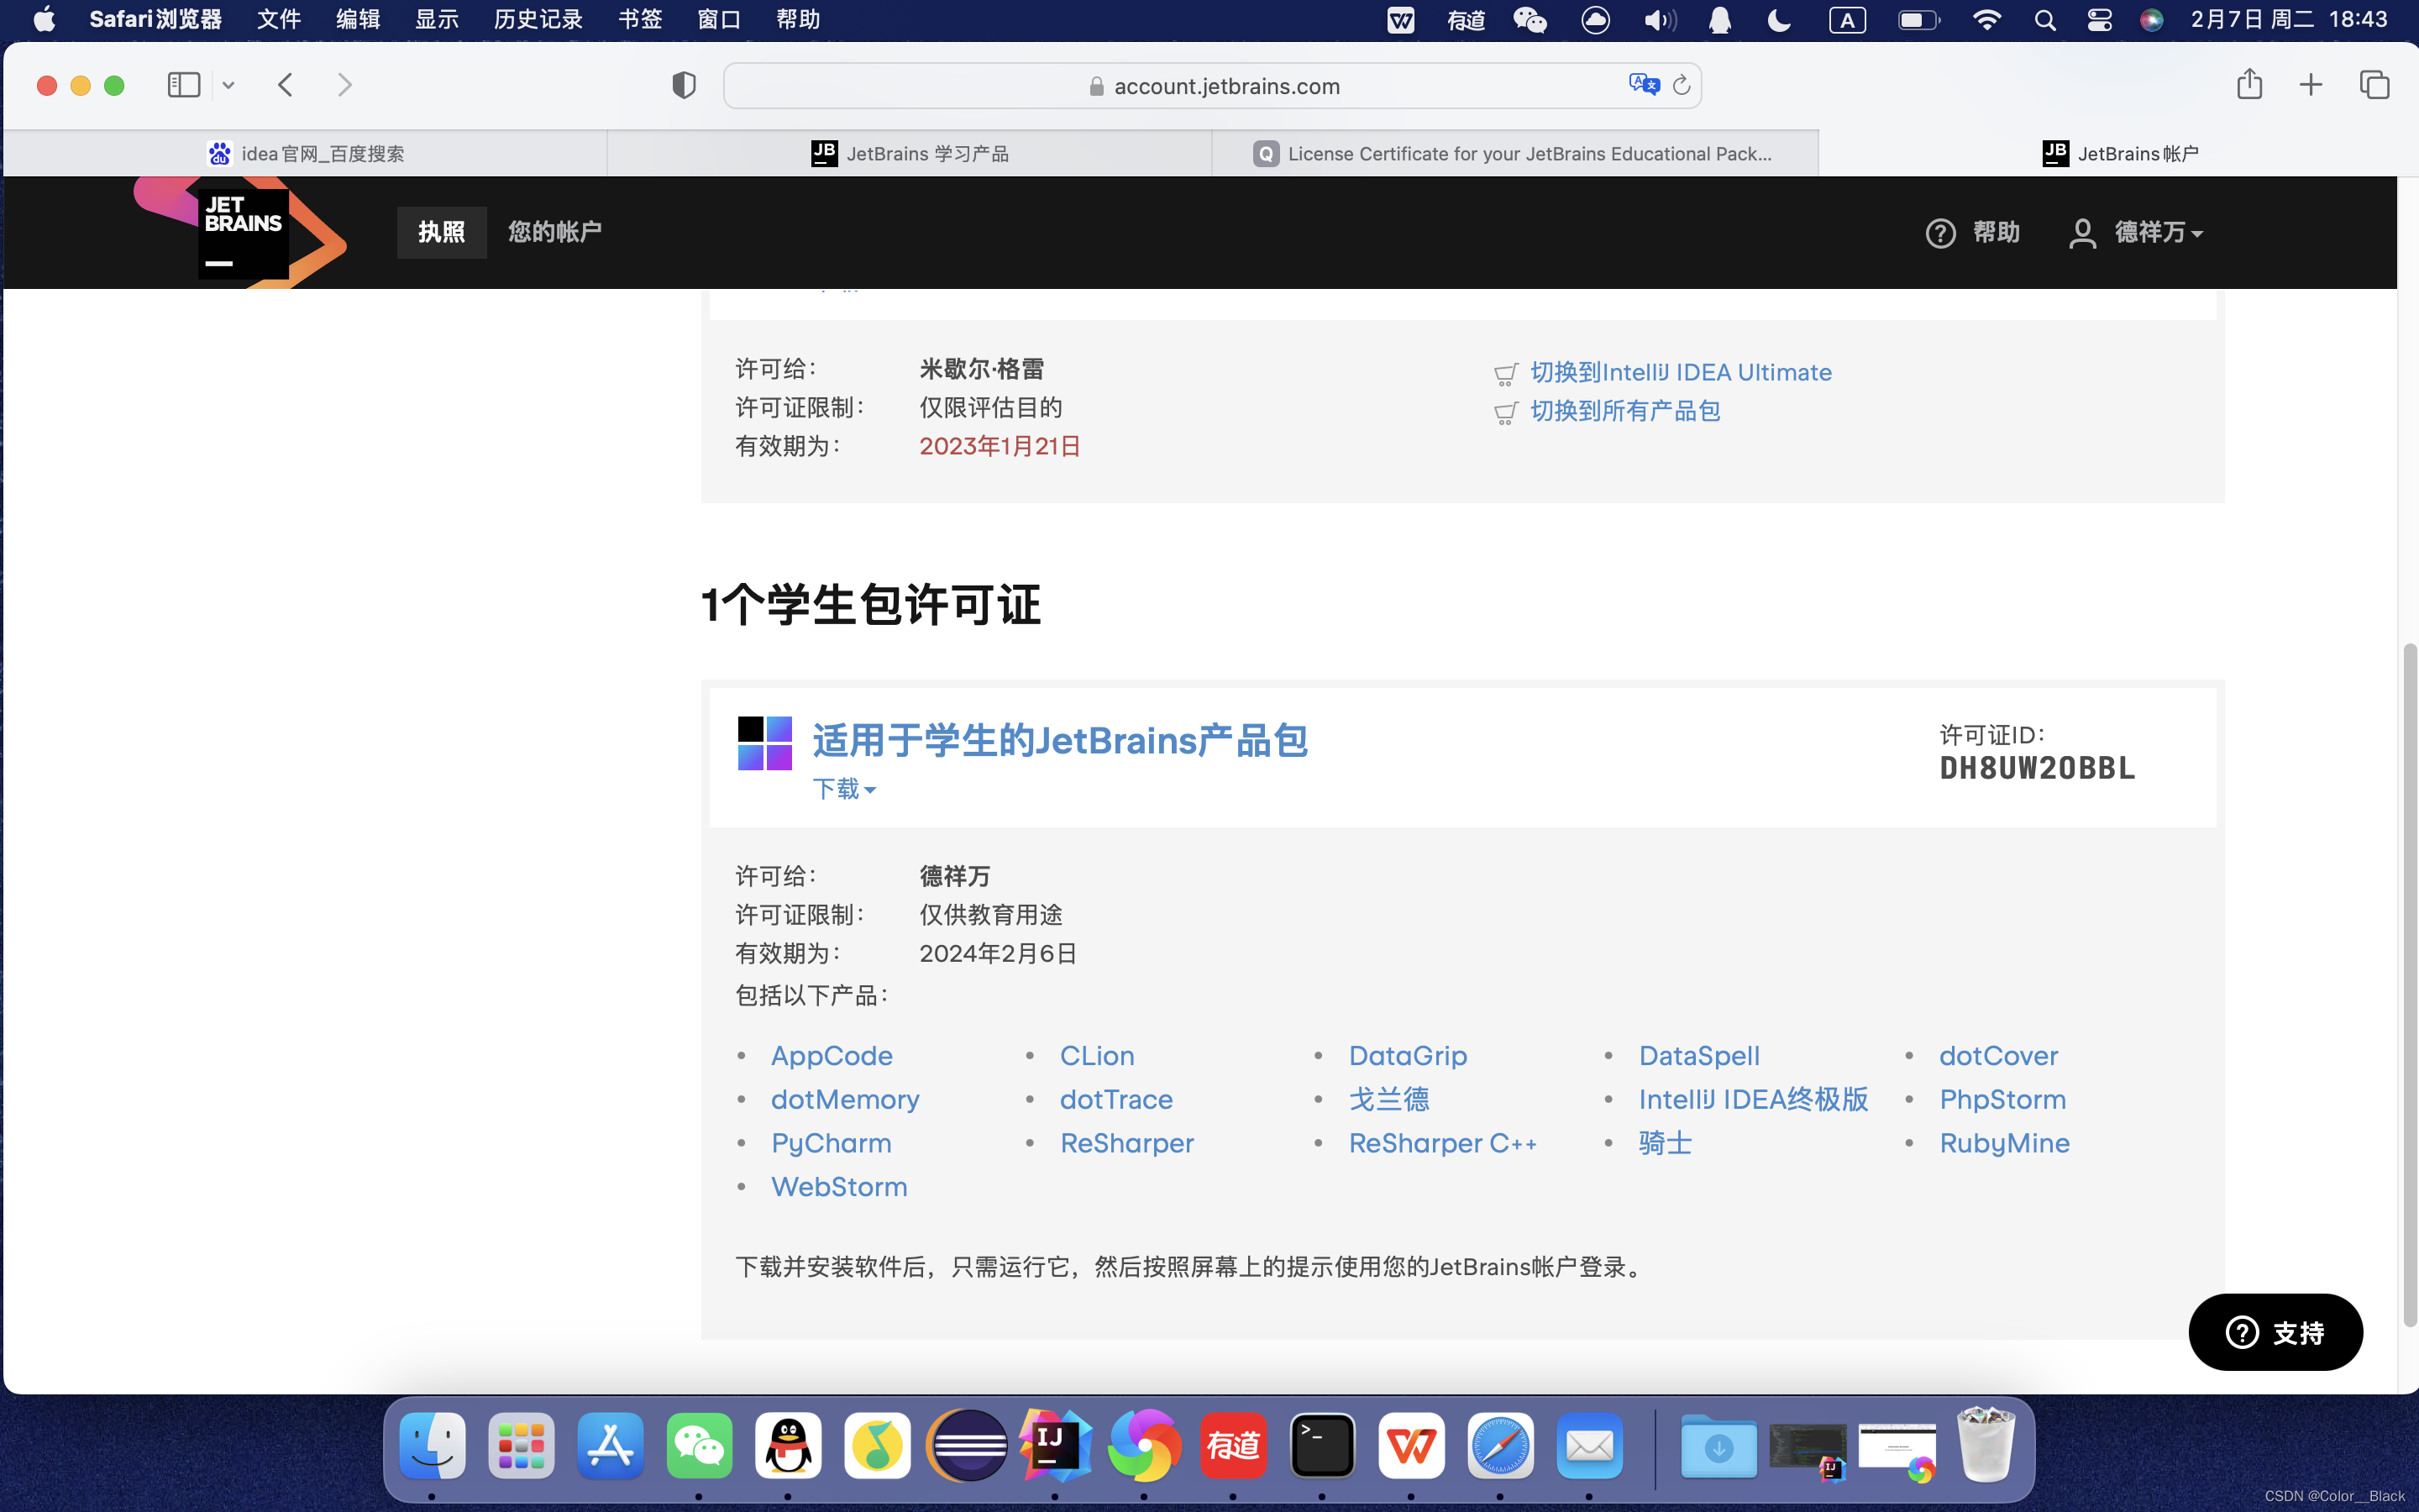
Task: Open the AppCode product link
Action: point(832,1056)
